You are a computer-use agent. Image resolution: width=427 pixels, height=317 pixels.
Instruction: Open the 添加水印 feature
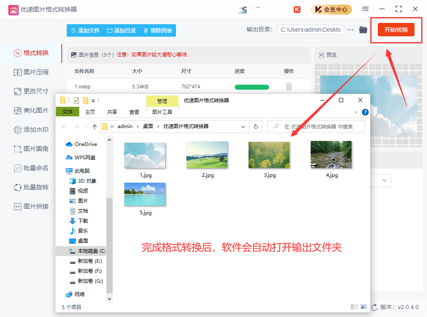pyautogui.click(x=31, y=129)
